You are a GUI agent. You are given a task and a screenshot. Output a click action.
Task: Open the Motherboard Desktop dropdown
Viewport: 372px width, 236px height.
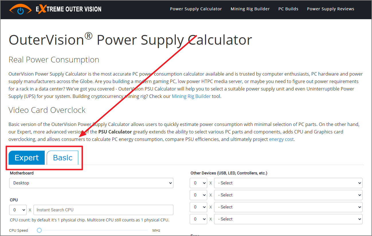[x=91, y=183]
